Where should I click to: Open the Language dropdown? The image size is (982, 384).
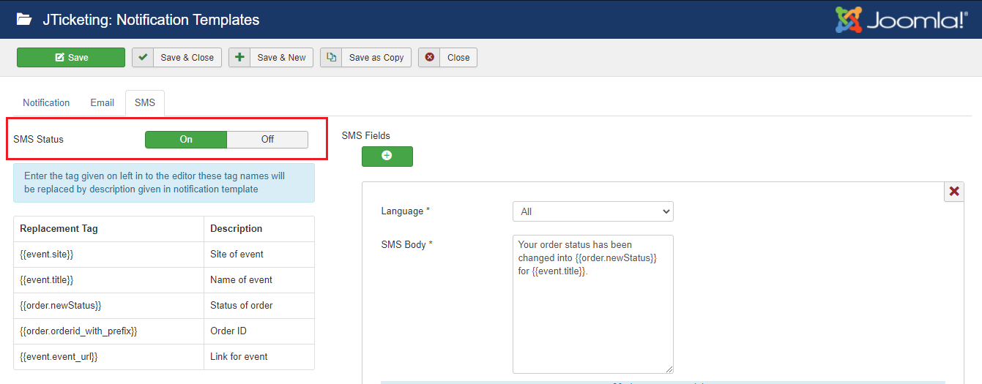[x=592, y=211]
